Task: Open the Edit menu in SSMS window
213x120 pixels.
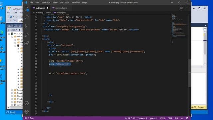Action: (15, 13)
